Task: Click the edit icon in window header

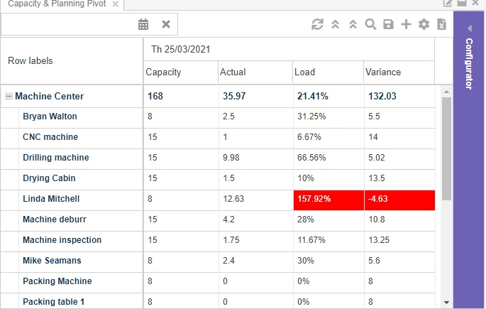Action: pyautogui.click(x=448, y=3)
